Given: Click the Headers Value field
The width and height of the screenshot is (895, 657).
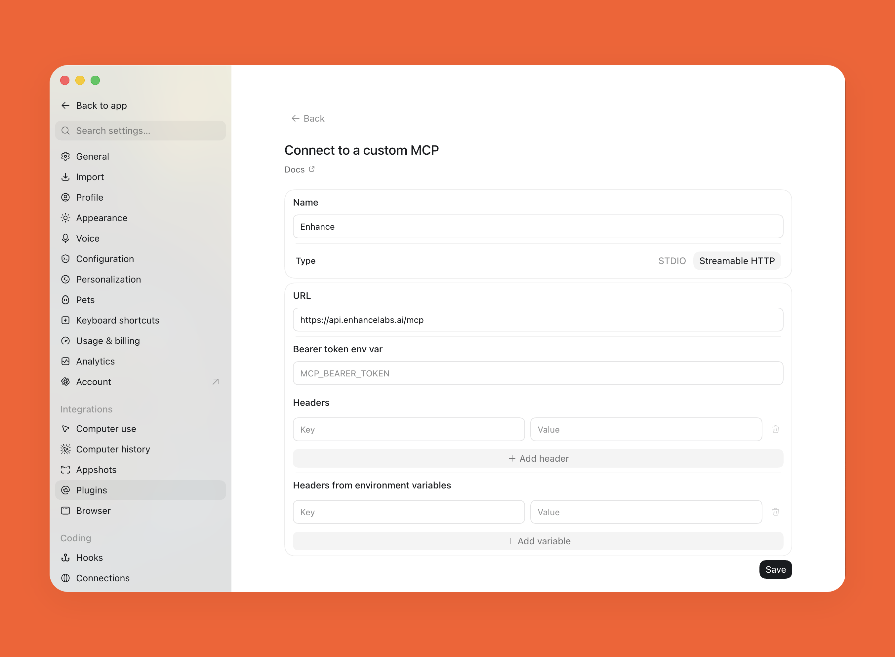Looking at the screenshot, I should (x=646, y=430).
